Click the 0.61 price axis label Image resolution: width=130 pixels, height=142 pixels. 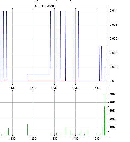[113, 11]
